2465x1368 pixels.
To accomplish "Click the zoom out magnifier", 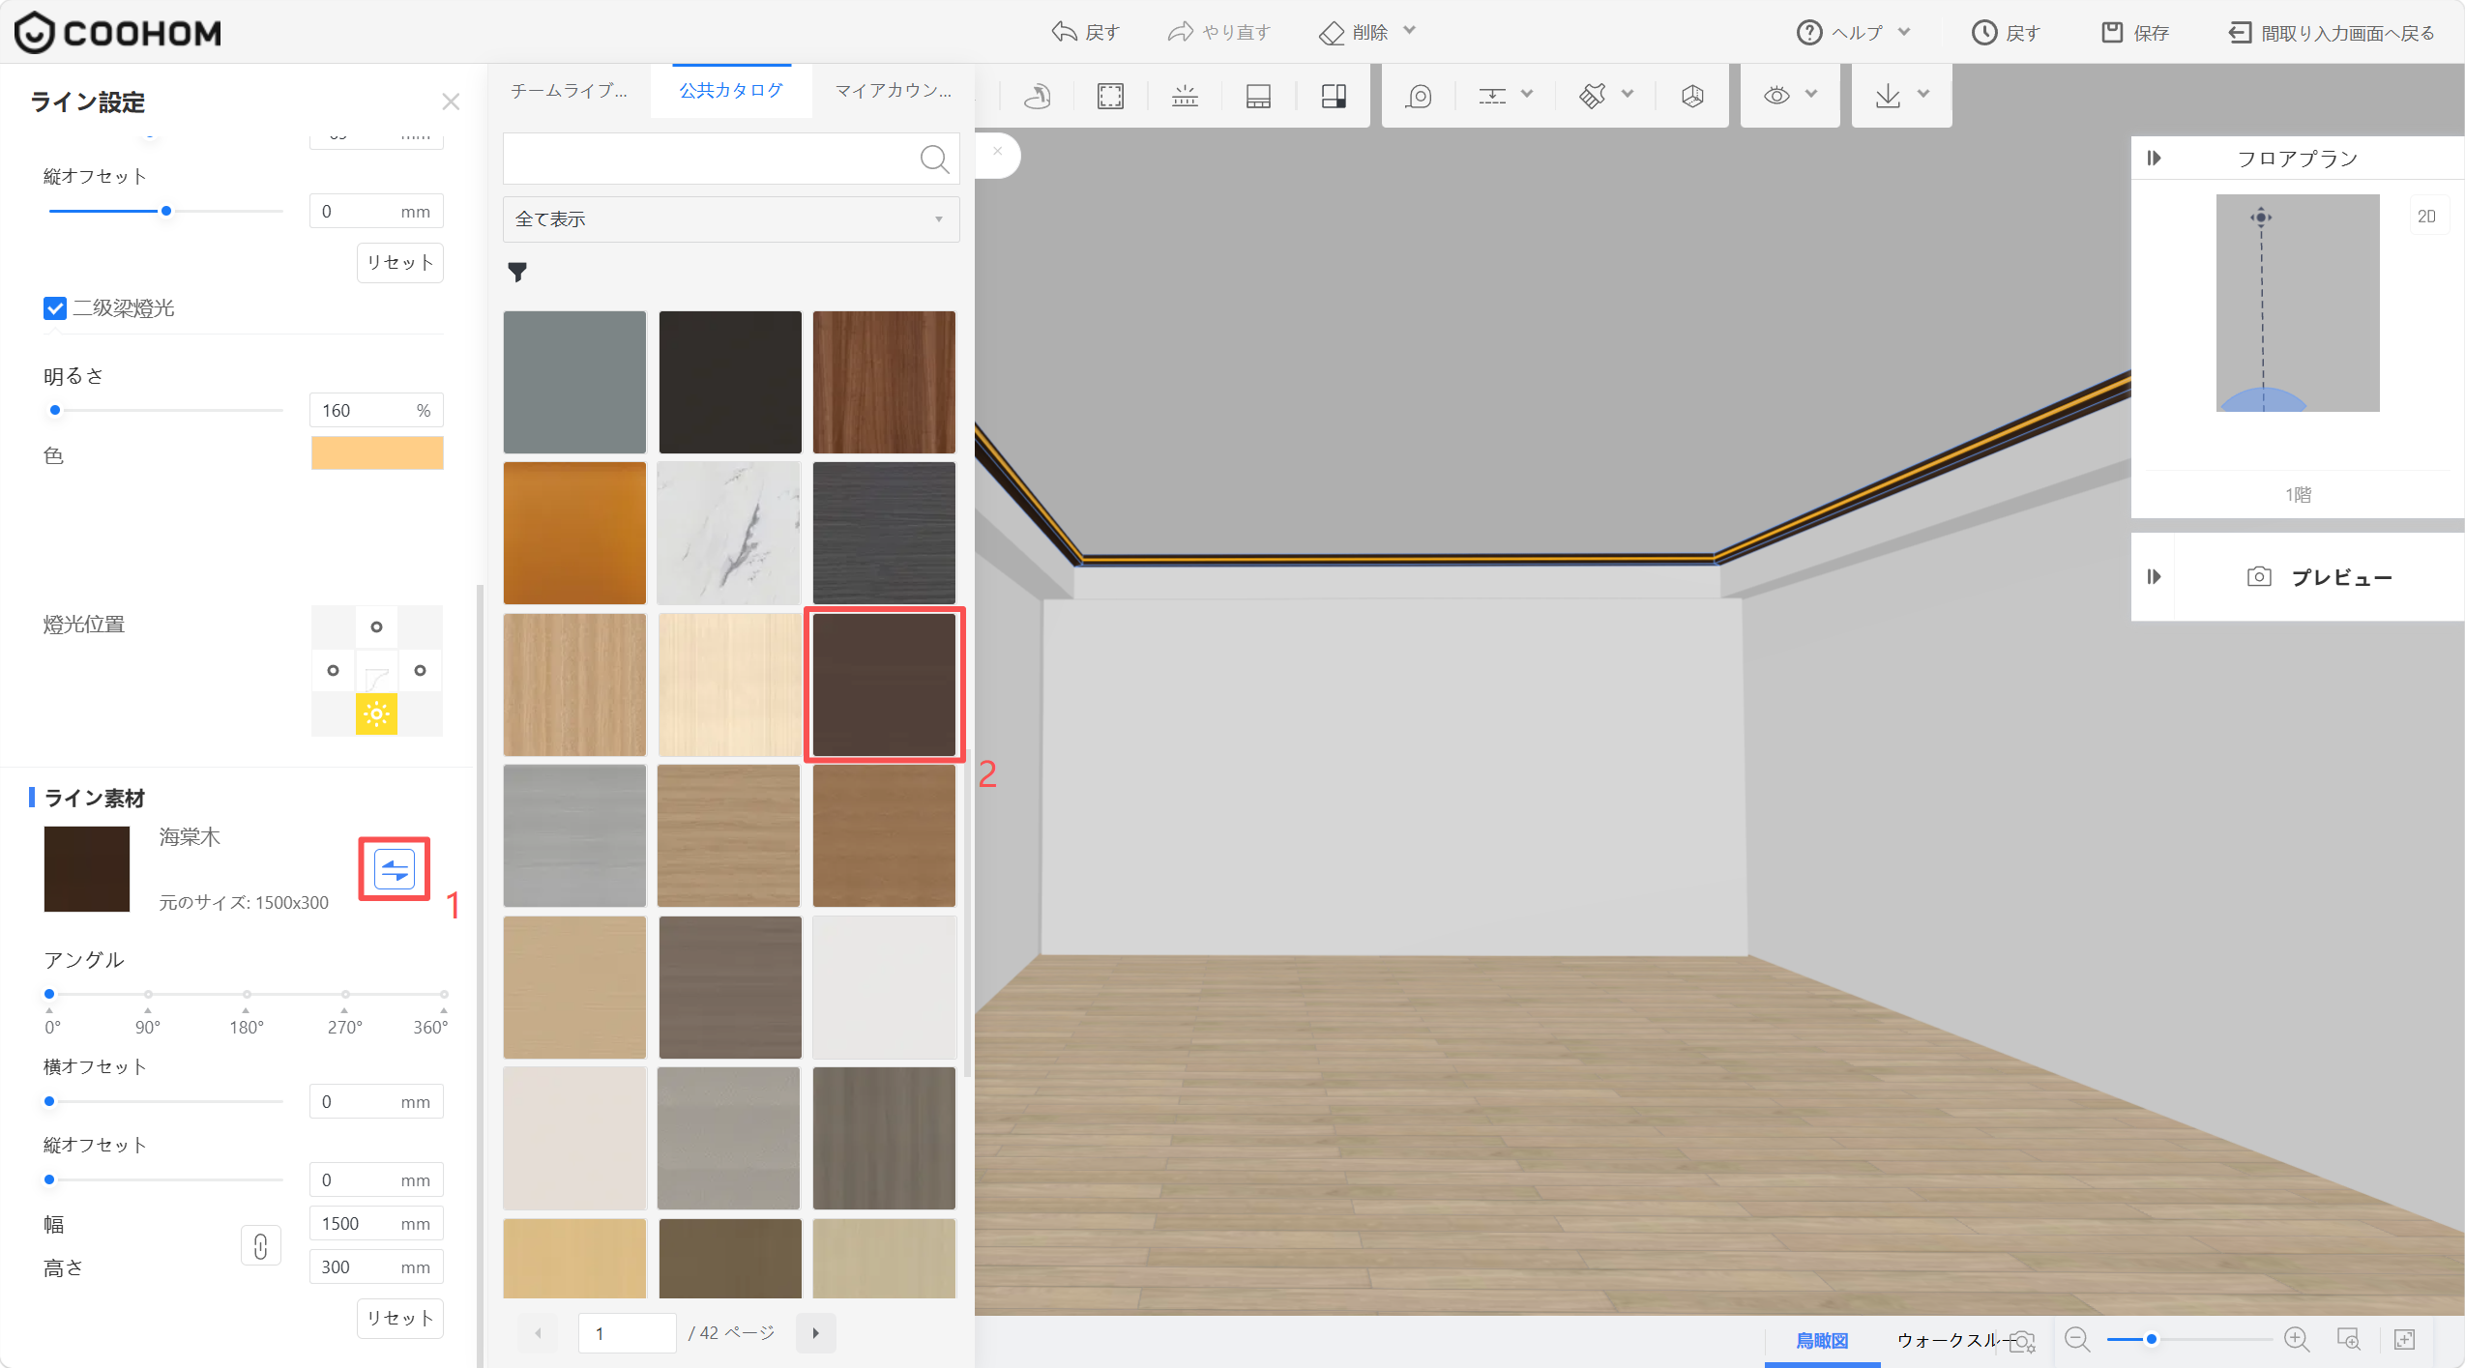I will click(2077, 1340).
